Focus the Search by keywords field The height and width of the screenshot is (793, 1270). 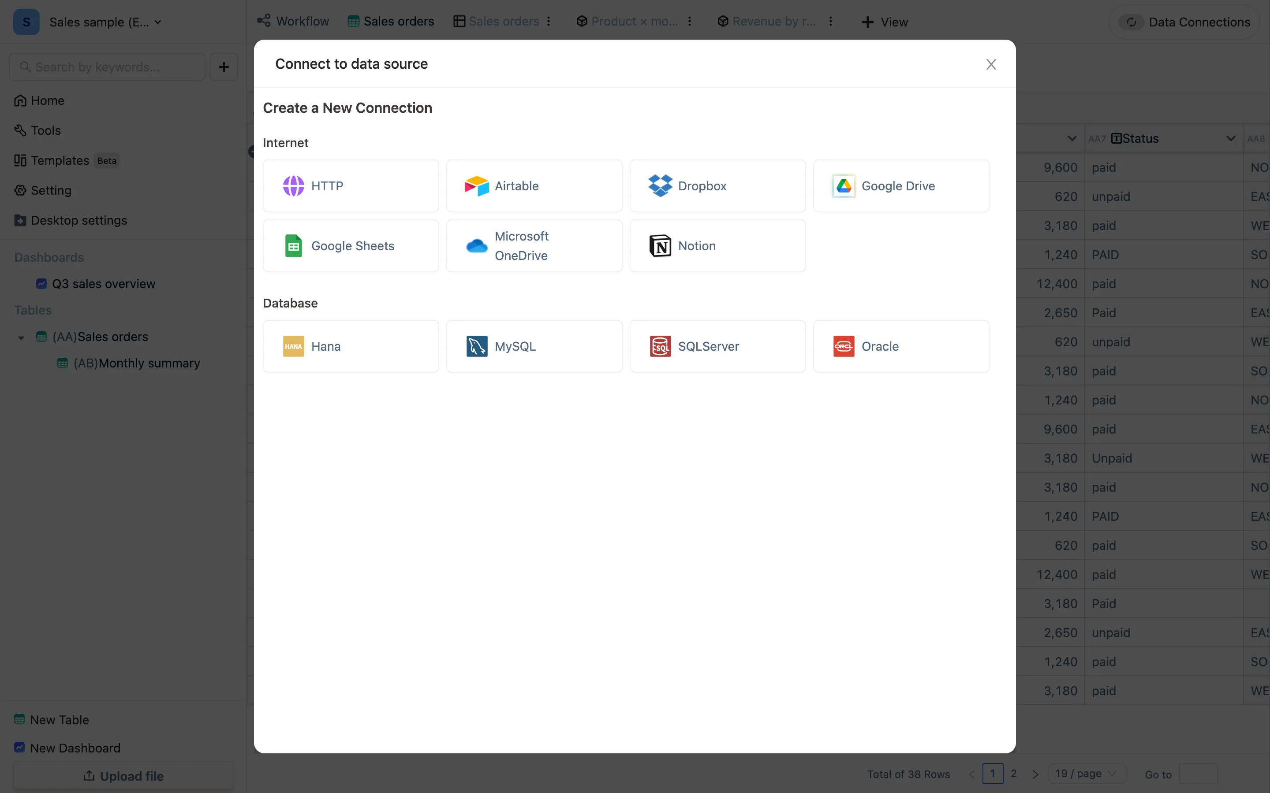(x=107, y=67)
